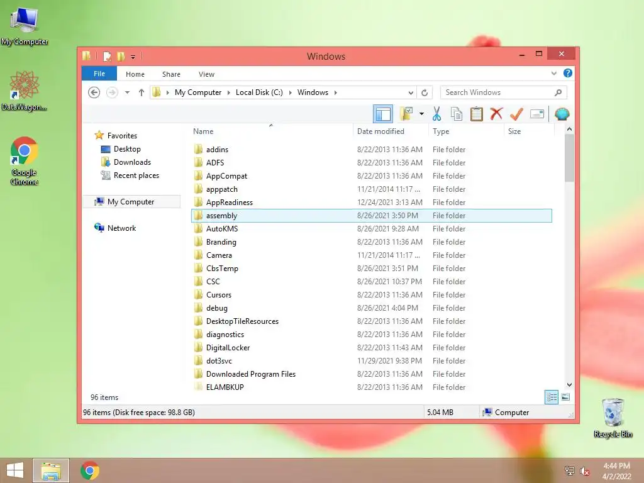Screen dimensions: 644x483
Task: Click the blue shell globe toolbar icon
Action: click(x=562, y=114)
